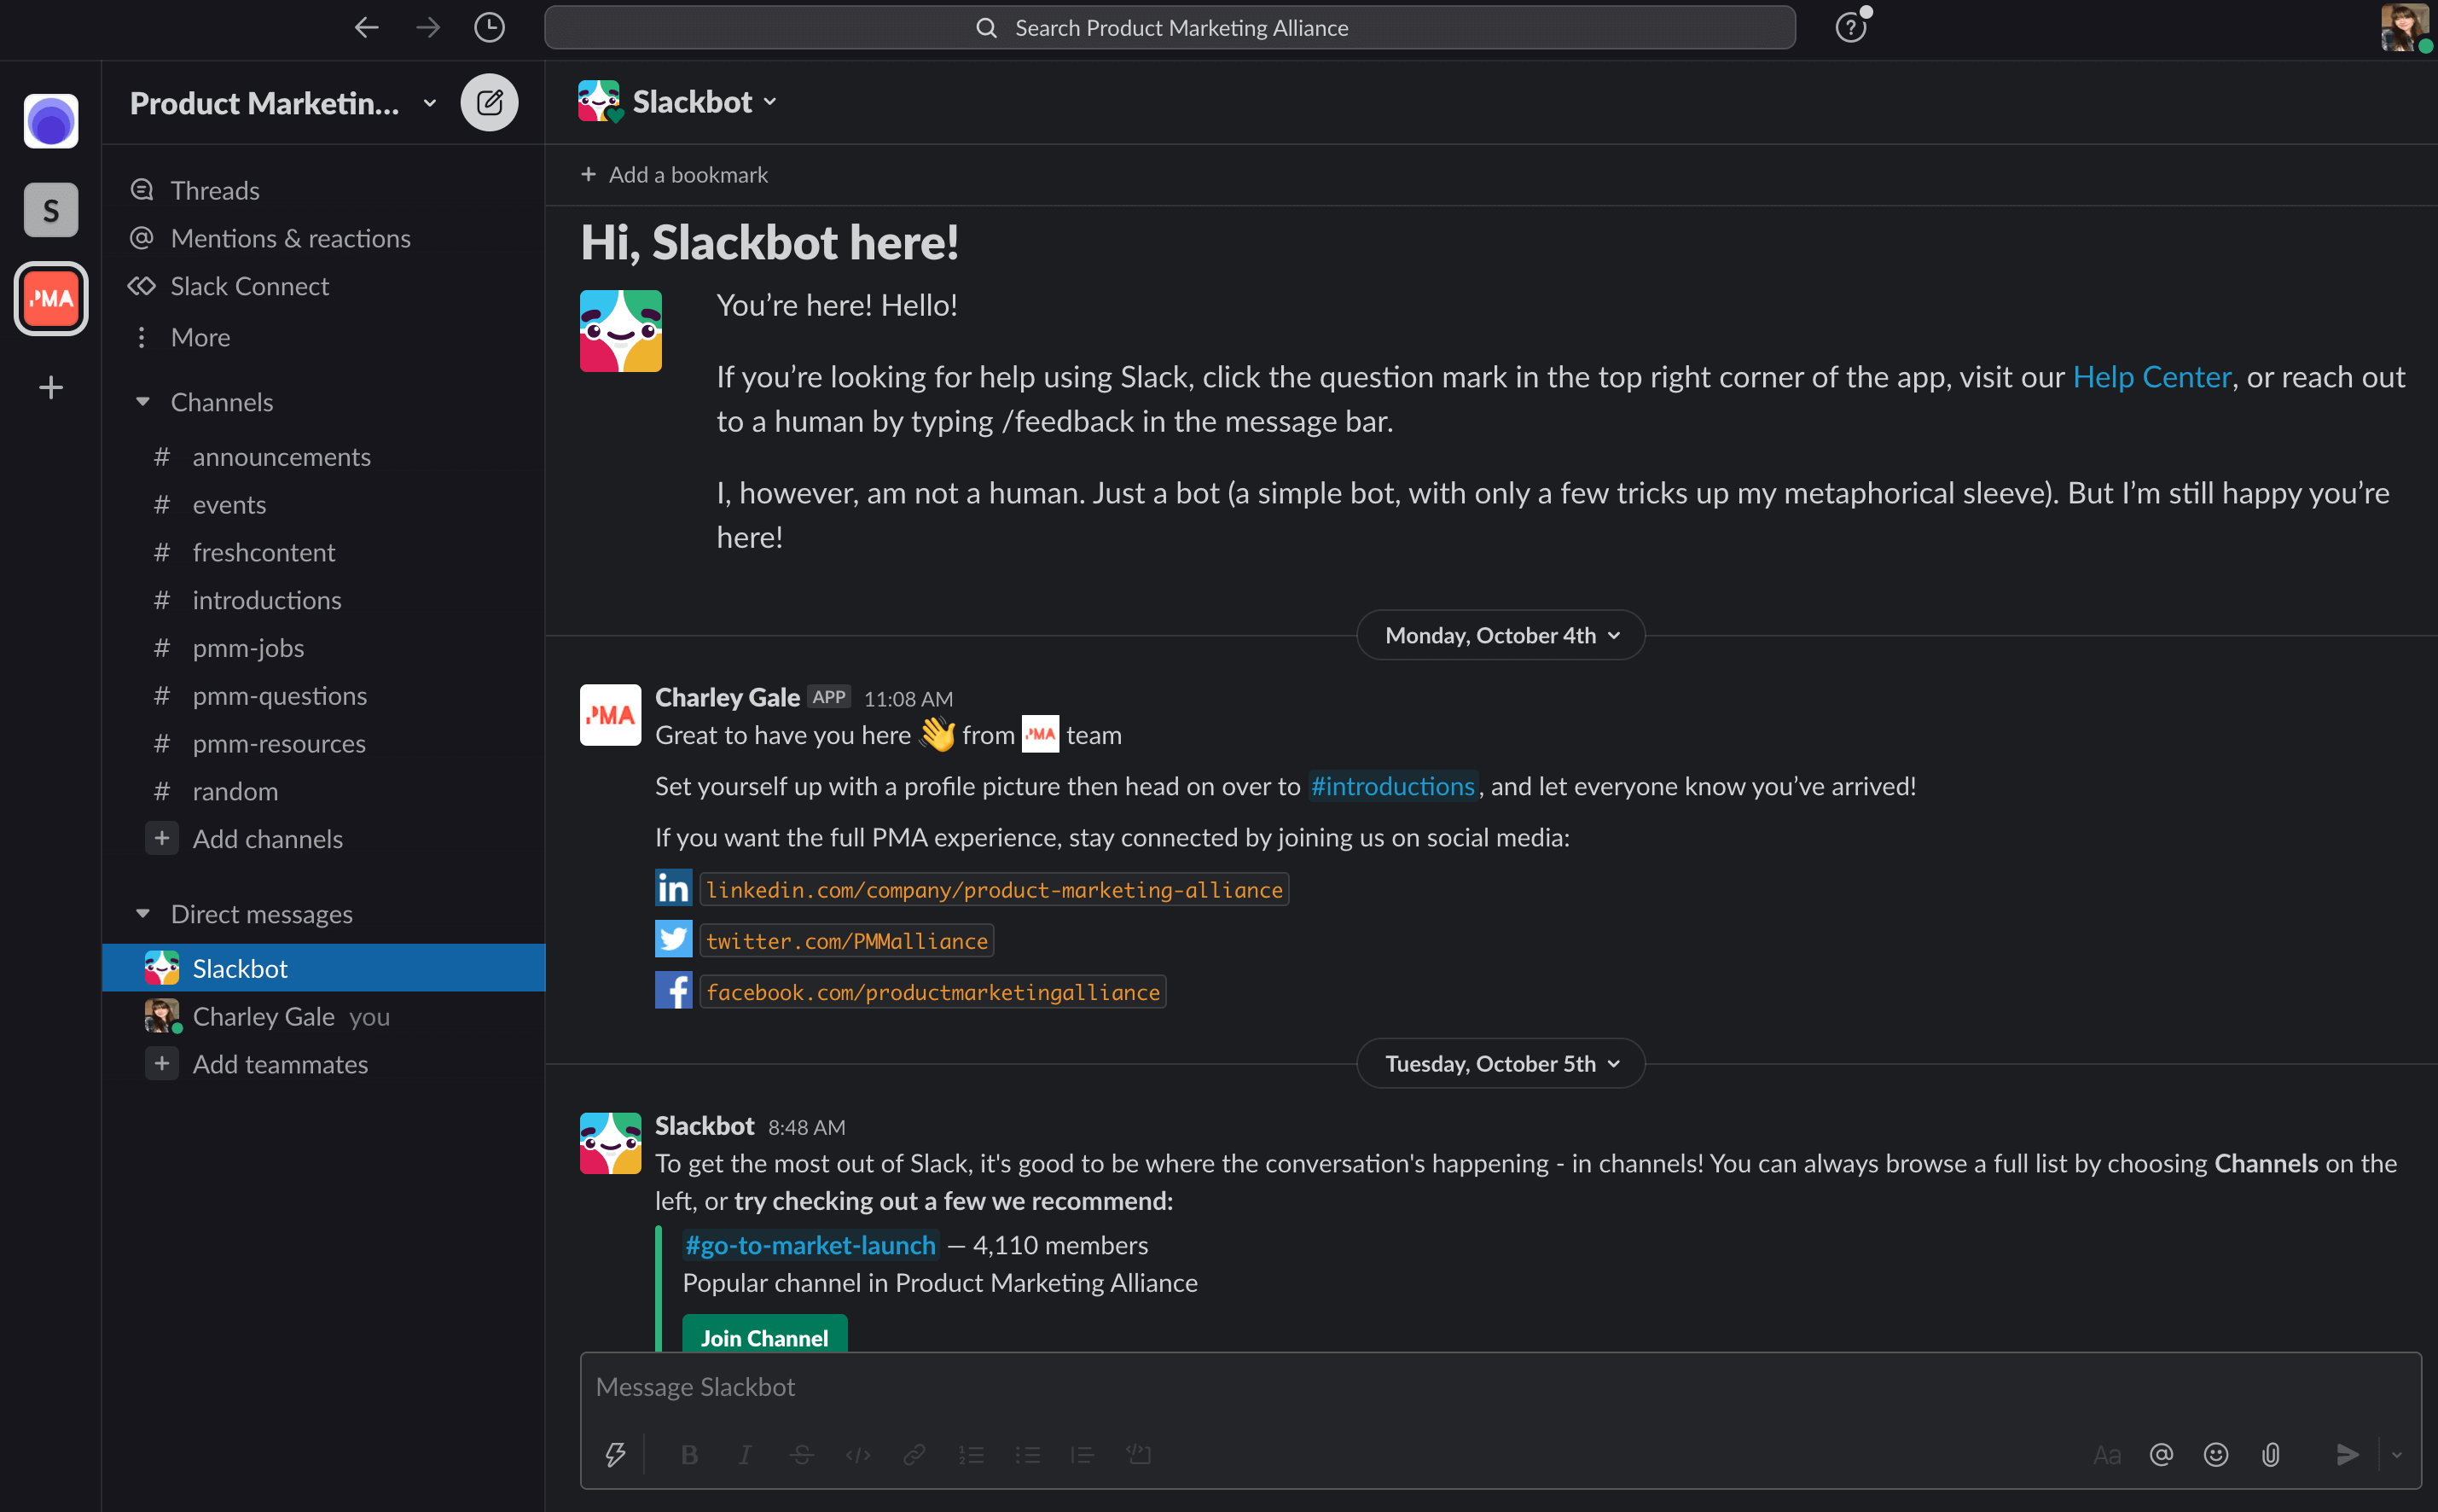Image resolution: width=2438 pixels, height=1512 pixels.
Task: Open the Help Center link
Action: [2151, 377]
